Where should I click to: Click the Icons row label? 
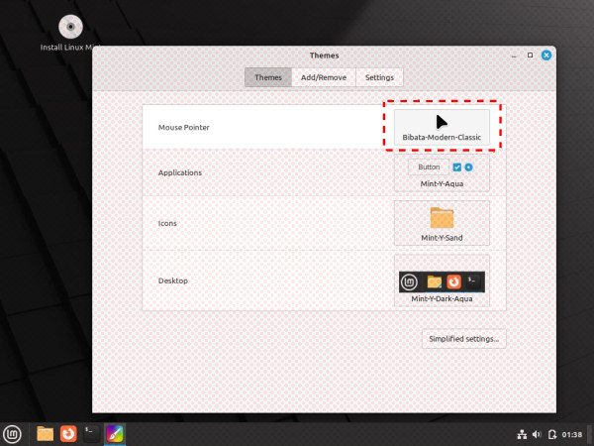point(167,223)
